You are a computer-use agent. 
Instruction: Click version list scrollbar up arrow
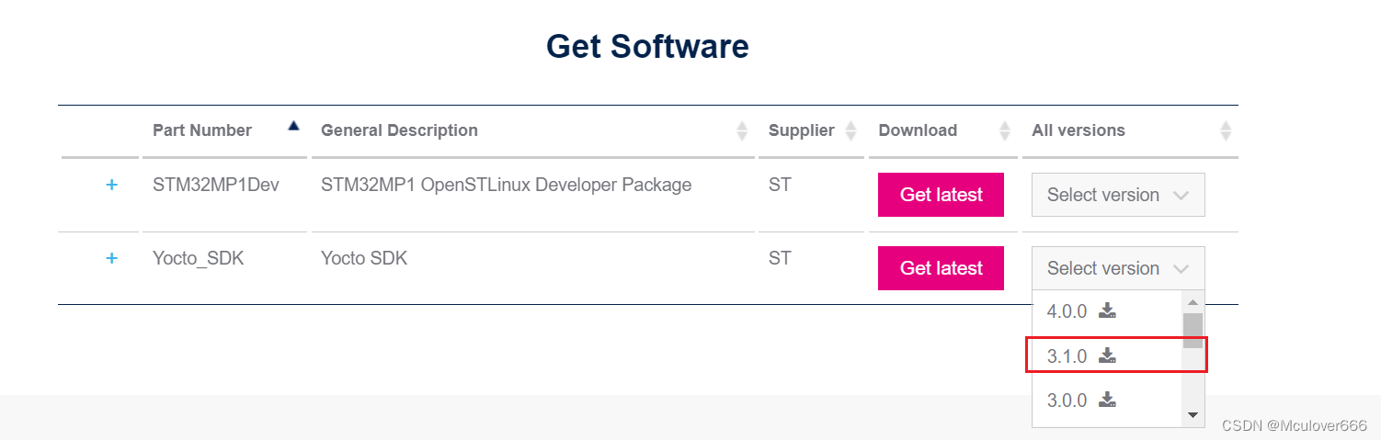[1193, 302]
